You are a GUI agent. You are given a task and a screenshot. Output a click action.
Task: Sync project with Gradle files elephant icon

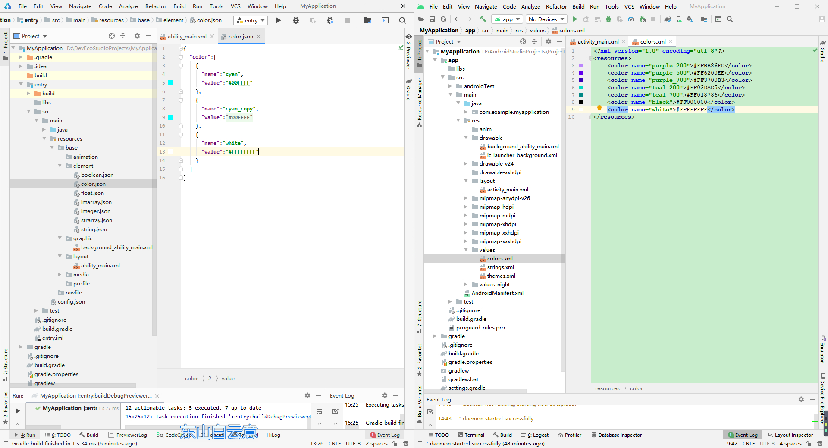[x=668, y=19]
